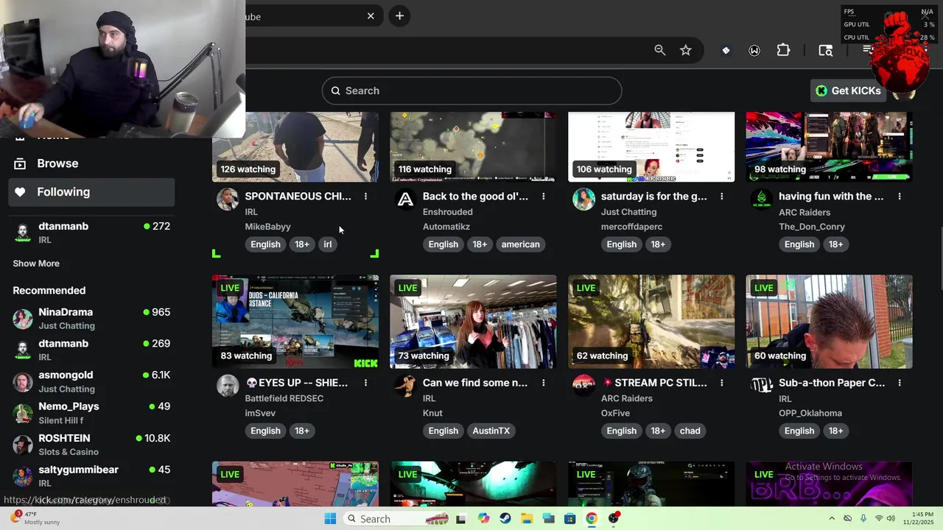The width and height of the screenshot is (943, 530).
Task: Click the diamond extension icon in the toolbar
Action: 726,50
